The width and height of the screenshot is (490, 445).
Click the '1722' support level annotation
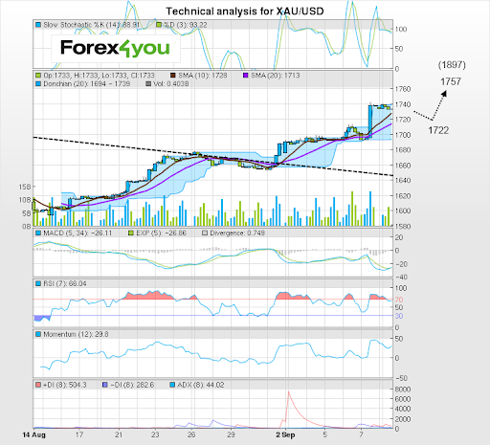click(438, 130)
